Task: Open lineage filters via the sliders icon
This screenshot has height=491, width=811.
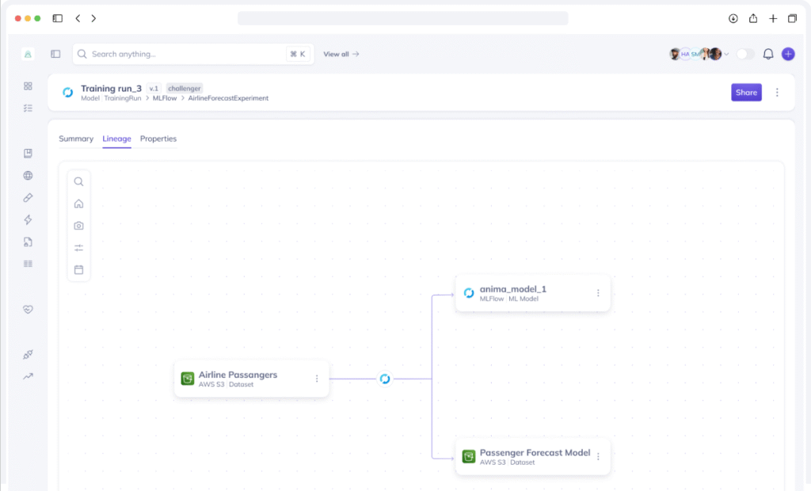Action: (78, 247)
